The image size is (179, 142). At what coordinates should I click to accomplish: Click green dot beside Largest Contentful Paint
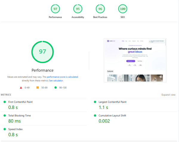point(95,102)
